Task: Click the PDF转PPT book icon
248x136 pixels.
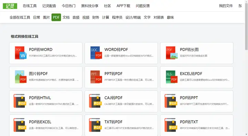Action: [x=171, y=101]
